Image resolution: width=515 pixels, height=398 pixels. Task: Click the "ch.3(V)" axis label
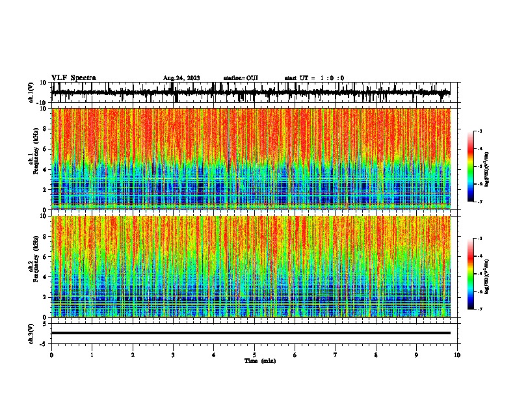pos(31,334)
